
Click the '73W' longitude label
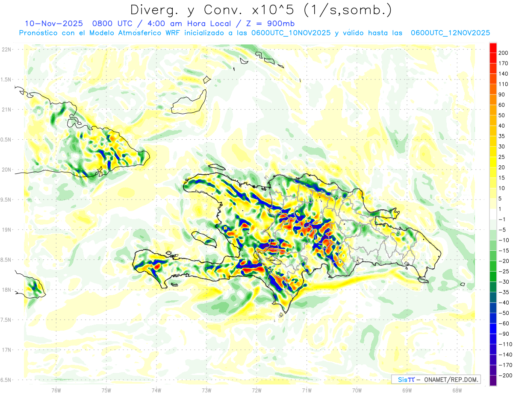coord(206,390)
